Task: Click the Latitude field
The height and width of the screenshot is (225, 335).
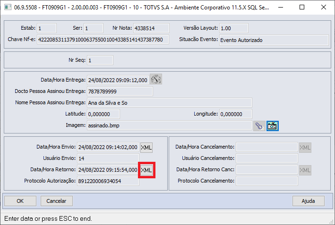Action: (103, 114)
